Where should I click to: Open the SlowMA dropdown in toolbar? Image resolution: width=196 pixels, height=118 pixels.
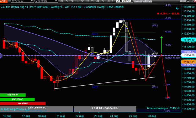click(x=128, y=1)
